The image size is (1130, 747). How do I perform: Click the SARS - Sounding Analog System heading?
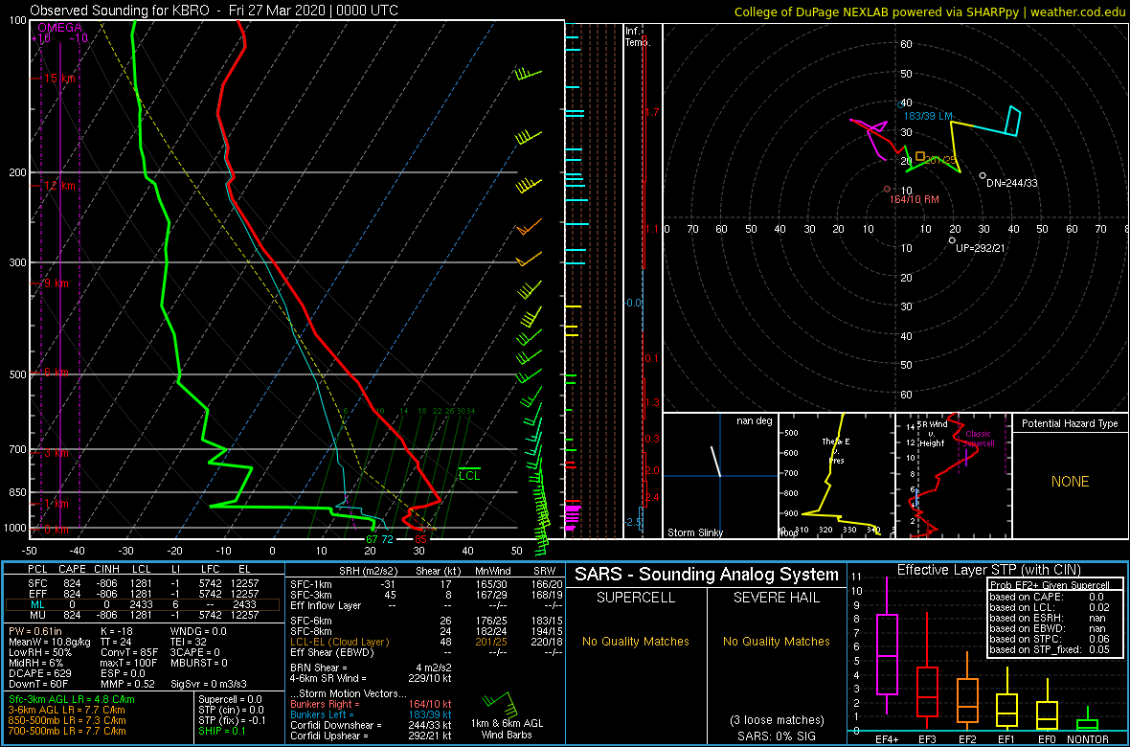[707, 575]
